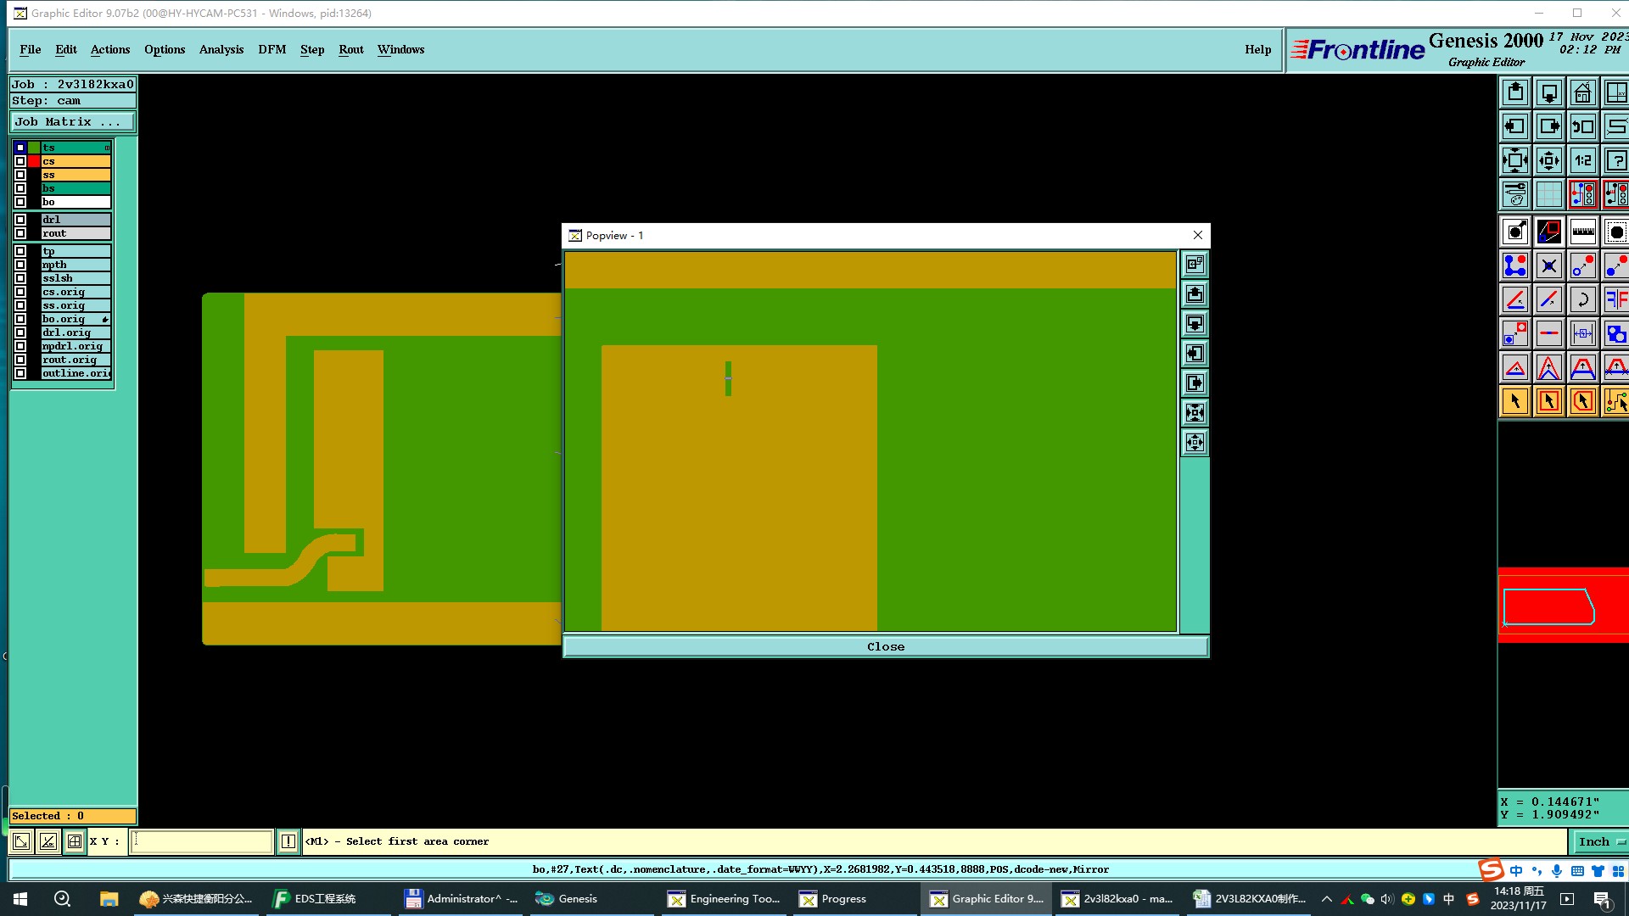Click the 1:2 zoom icon
The height and width of the screenshot is (916, 1629).
click(x=1582, y=160)
